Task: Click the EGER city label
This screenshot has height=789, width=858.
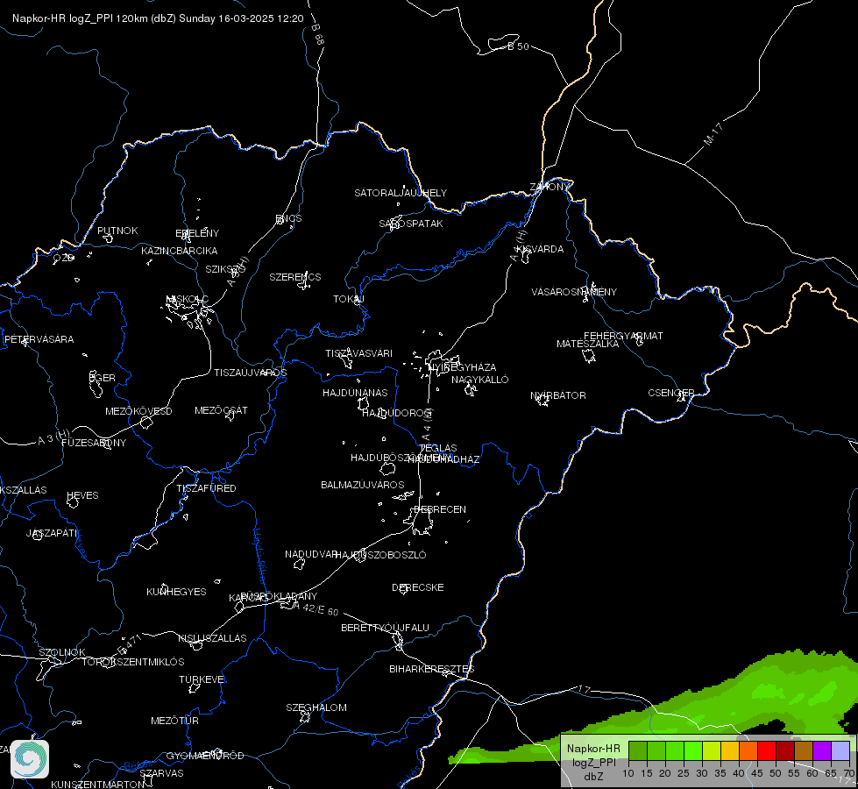Action: tap(103, 378)
